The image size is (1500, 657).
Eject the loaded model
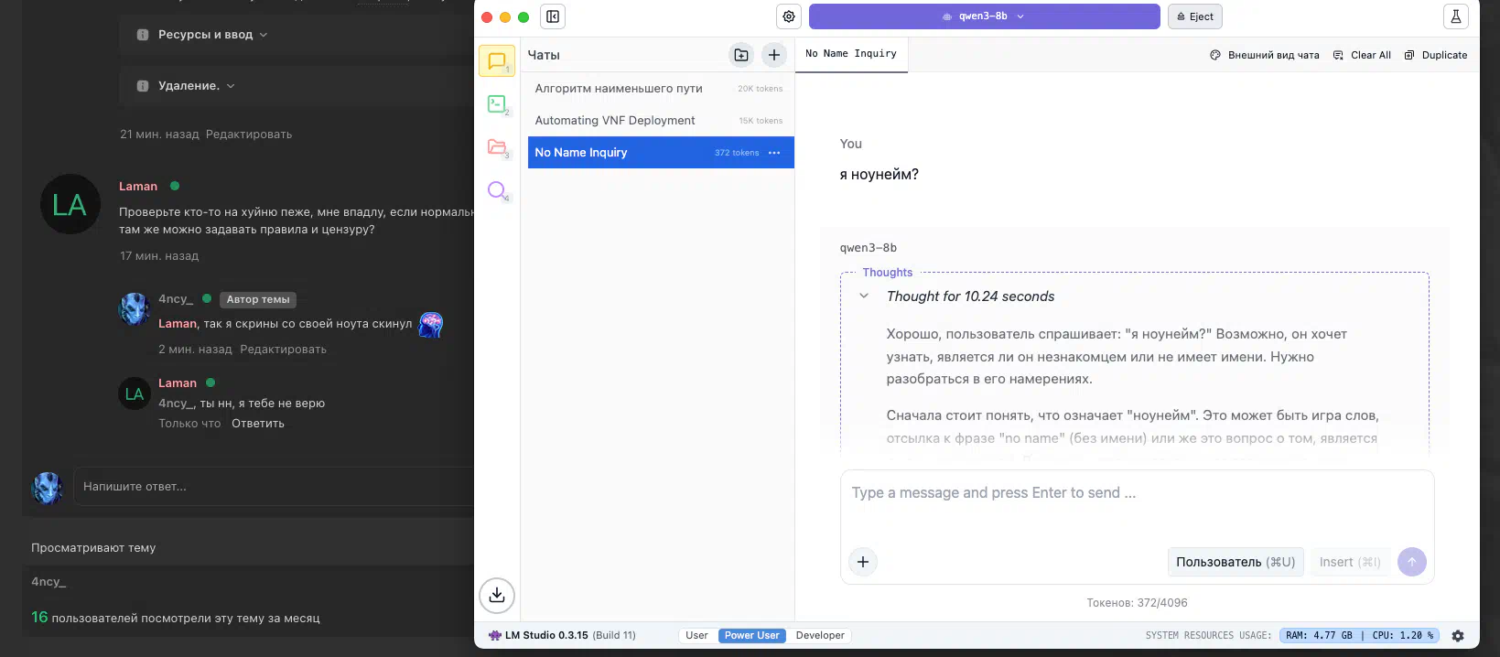(x=1195, y=16)
